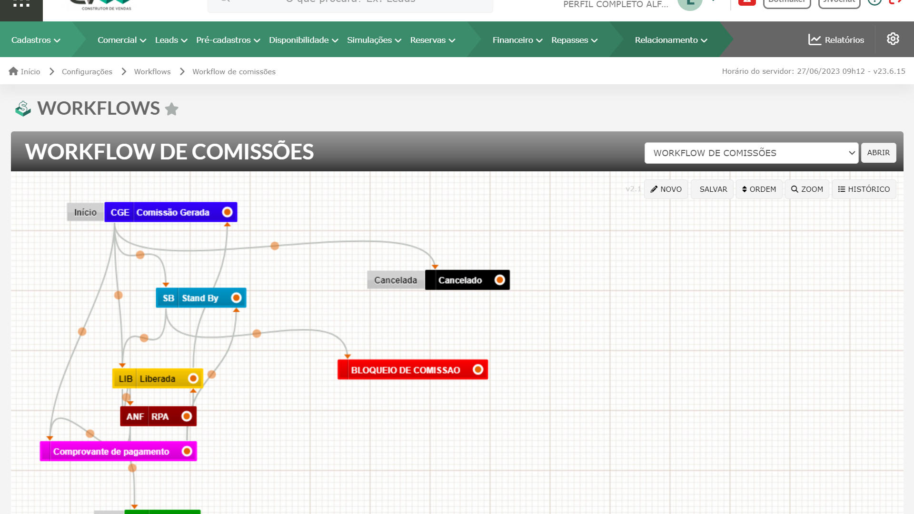914x514 pixels.
Task: Select the magenta Comprovante de pagamento node
Action: [x=111, y=452]
